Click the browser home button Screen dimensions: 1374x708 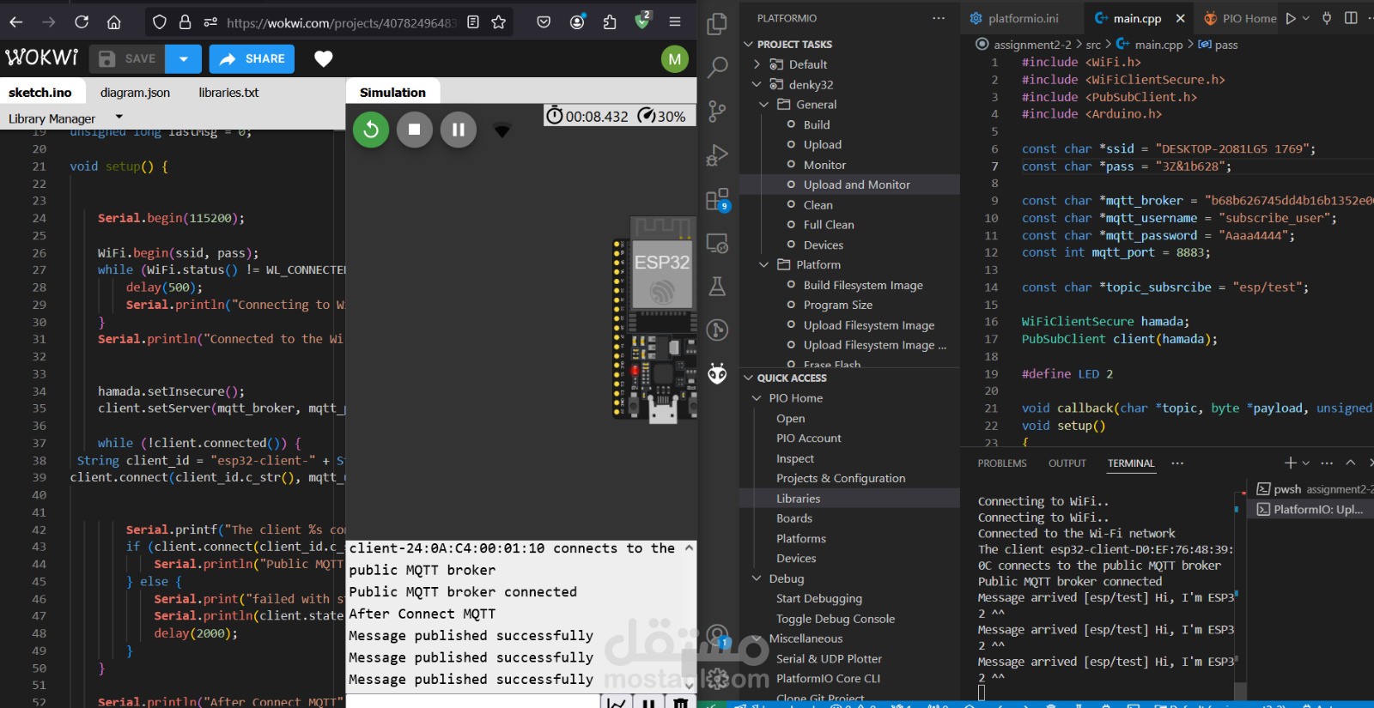113,22
